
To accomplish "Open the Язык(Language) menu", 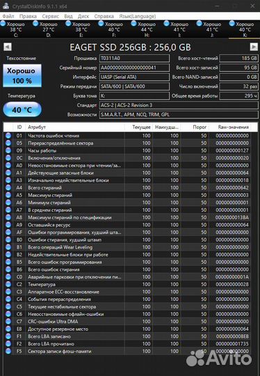I will (138, 16).
